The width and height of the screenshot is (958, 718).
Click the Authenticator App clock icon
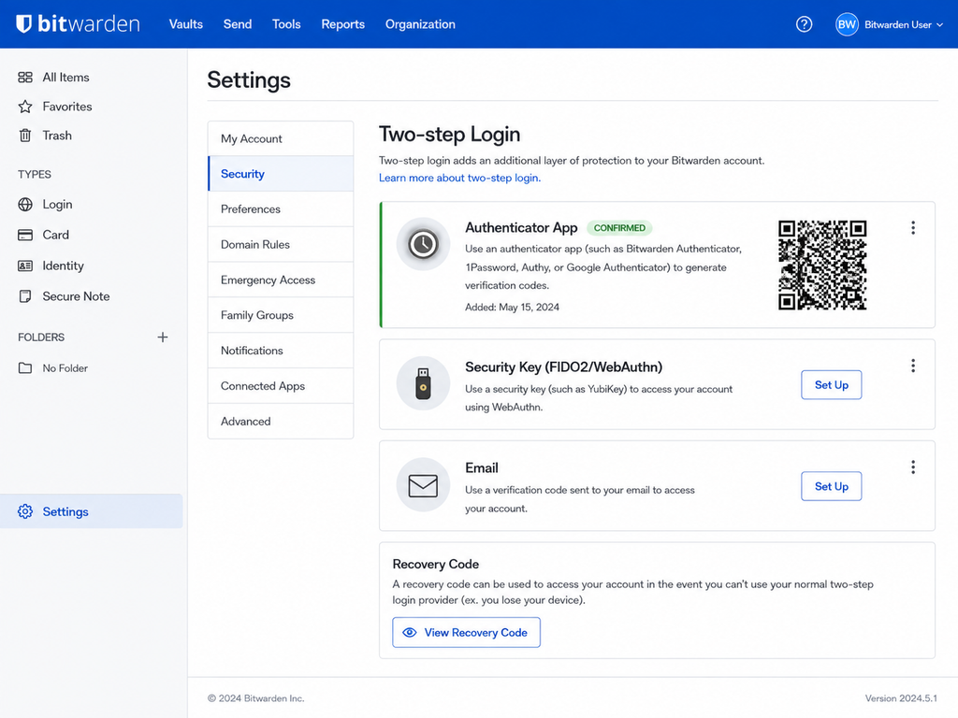(423, 244)
